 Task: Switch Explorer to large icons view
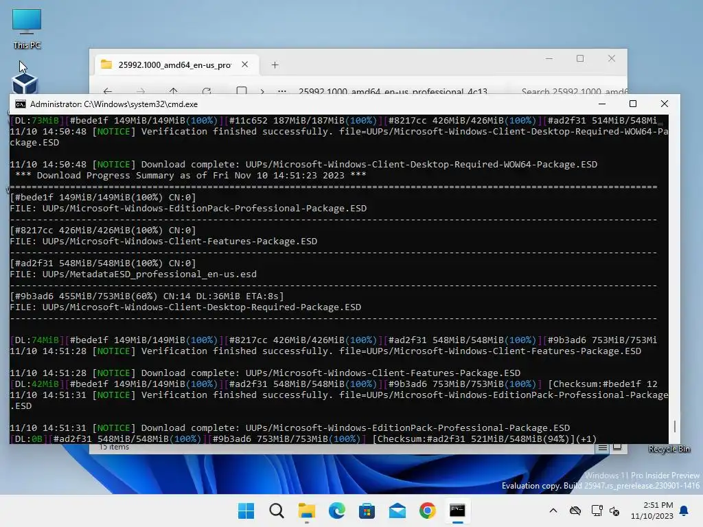point(617,447)
